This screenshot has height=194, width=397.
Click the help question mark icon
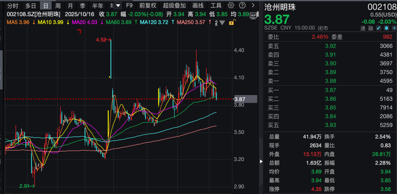[242, 6]
